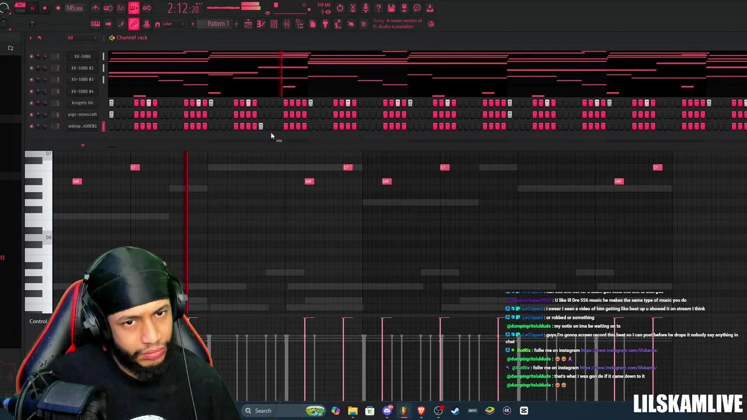Toggle PAT/SONG mode switch

coord(20,8)
